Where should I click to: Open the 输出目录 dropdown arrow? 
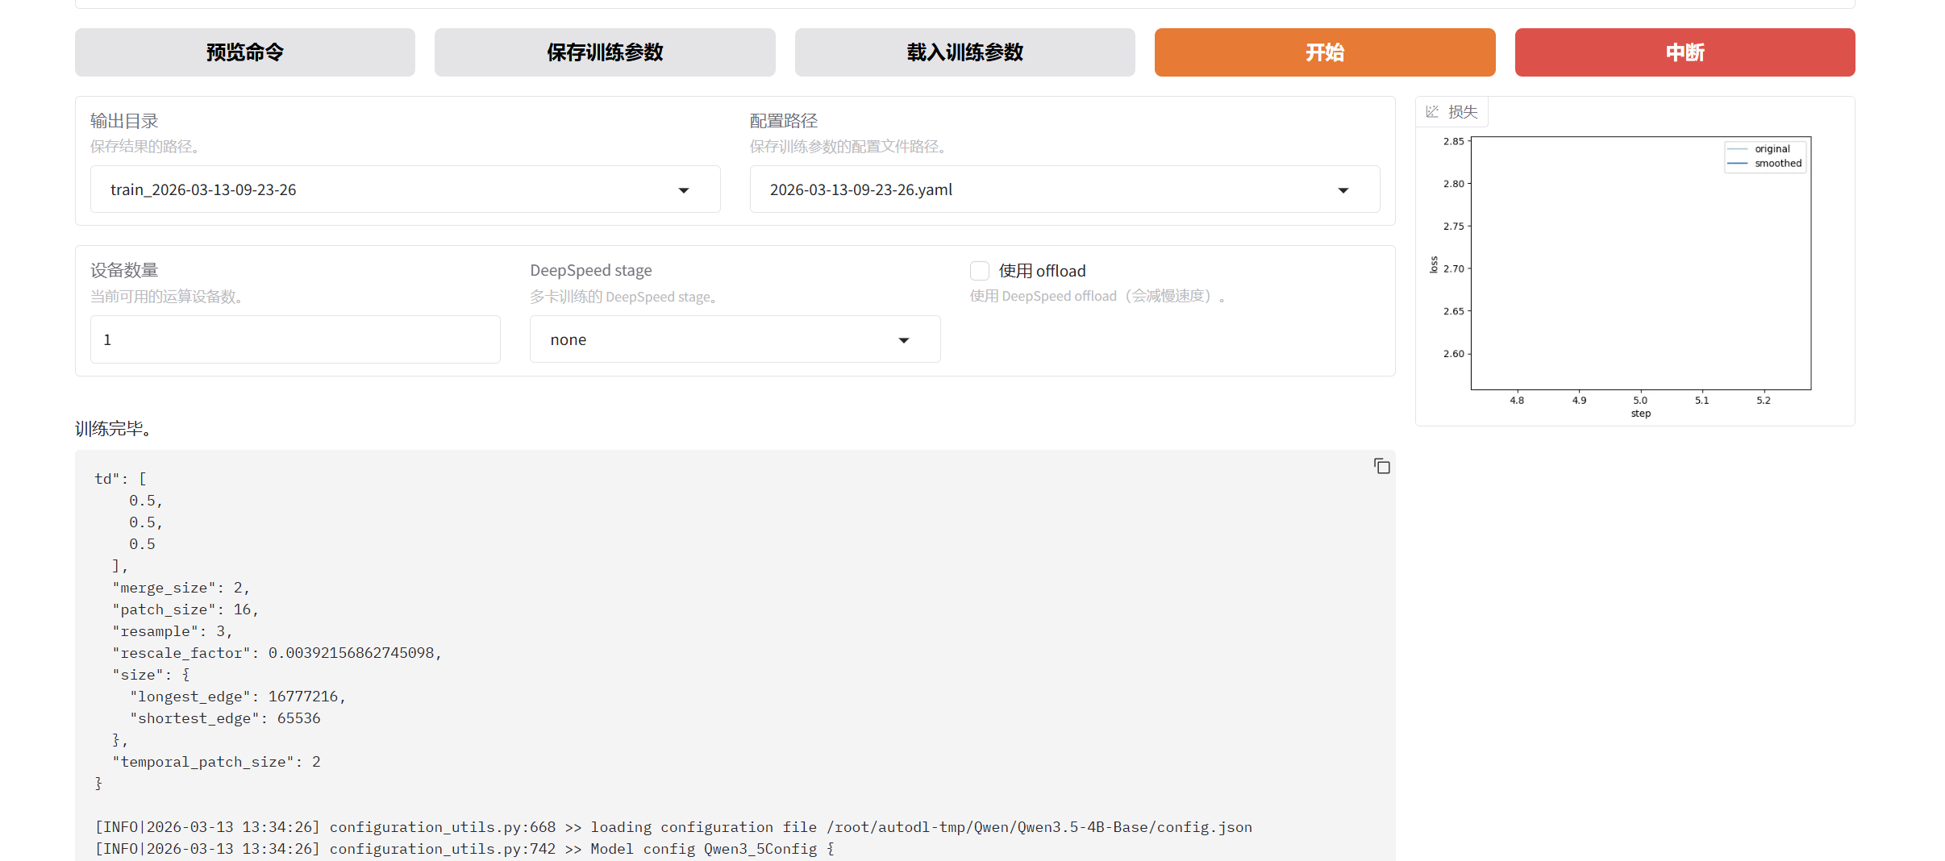pyautogui.click(x=684, y=190)
